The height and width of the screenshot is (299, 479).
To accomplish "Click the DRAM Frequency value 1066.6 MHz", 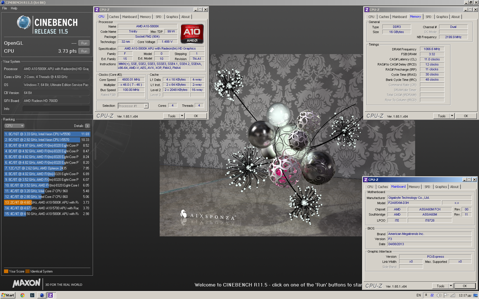I will pos(432,49).
